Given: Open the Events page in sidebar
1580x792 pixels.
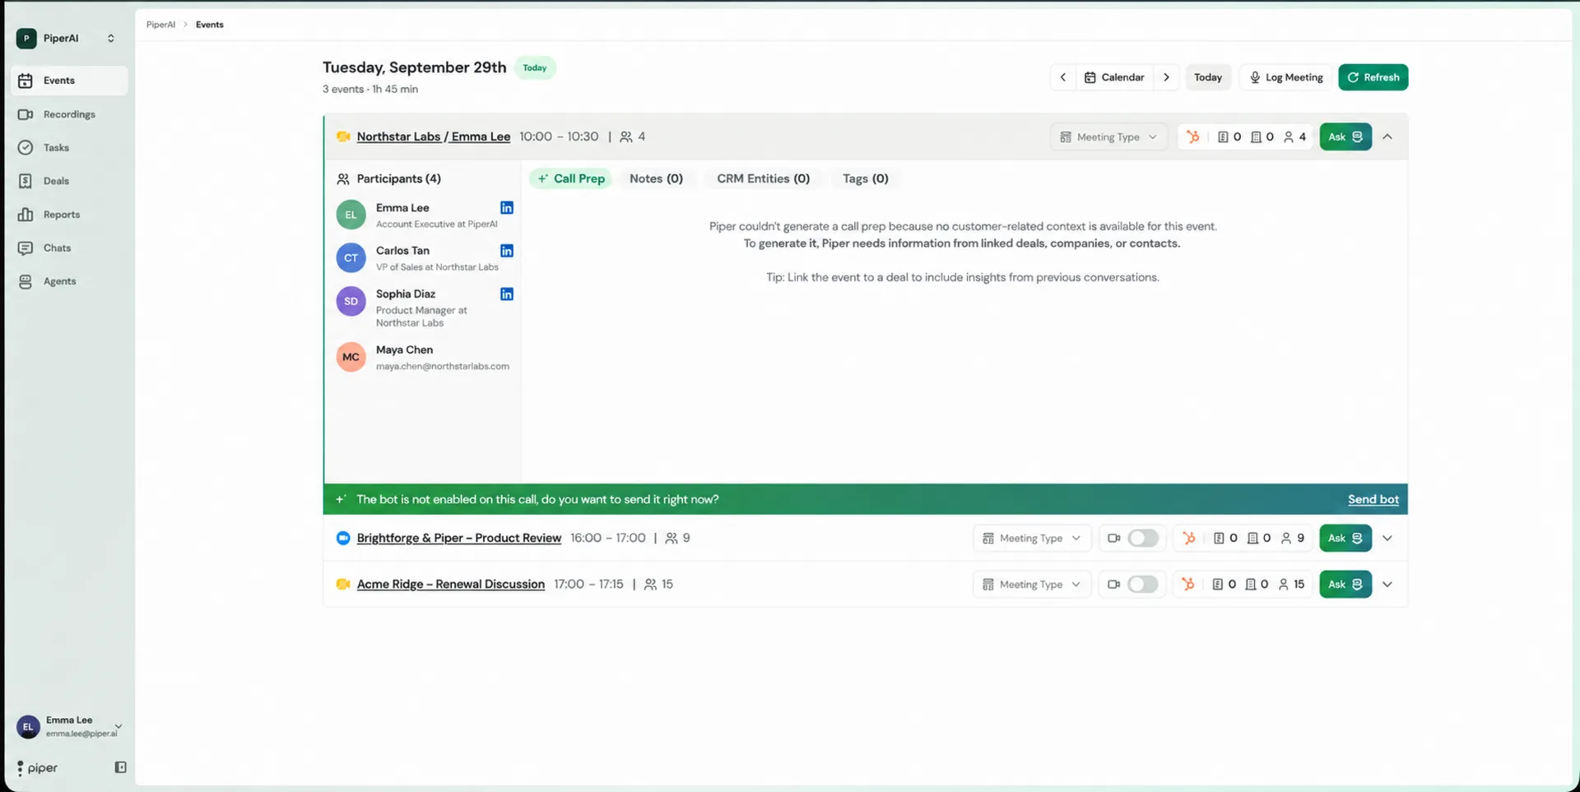Looking at the screenshot, I should click(x=69, y=81).
